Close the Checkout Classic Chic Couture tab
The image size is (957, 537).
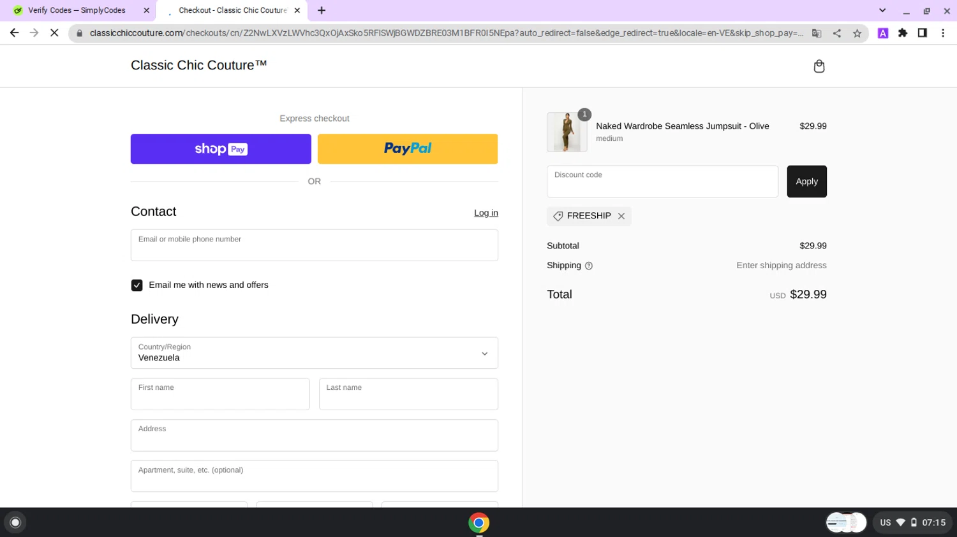(x=297, y=10)
